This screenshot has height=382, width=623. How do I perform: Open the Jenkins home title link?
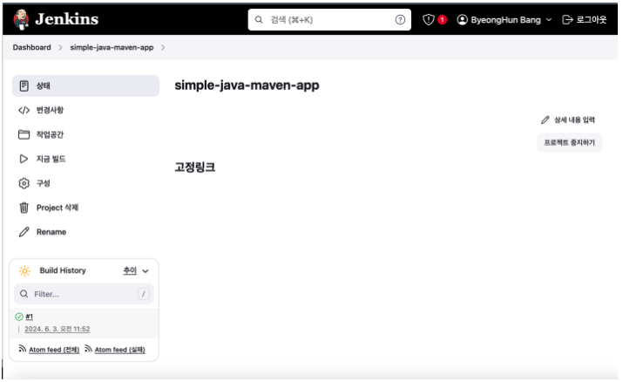[67, 19]
